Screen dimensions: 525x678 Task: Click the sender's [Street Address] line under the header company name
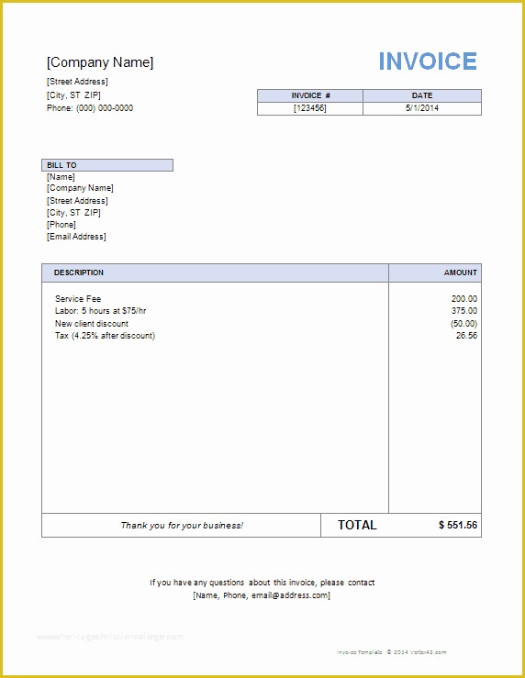pos(77,82)
